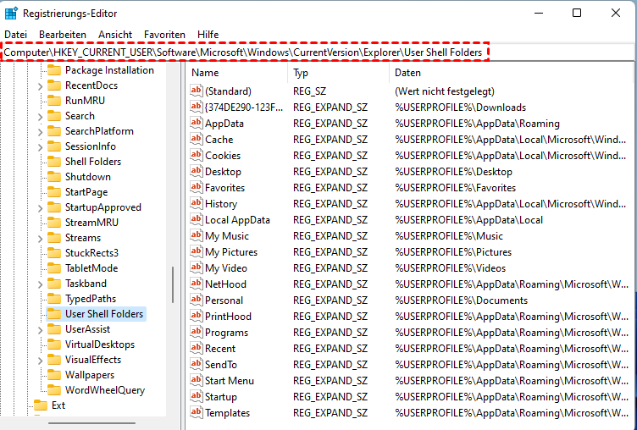Expand the Taskband key arrow
The image size is (637, 430).
(x=39, y=284)
